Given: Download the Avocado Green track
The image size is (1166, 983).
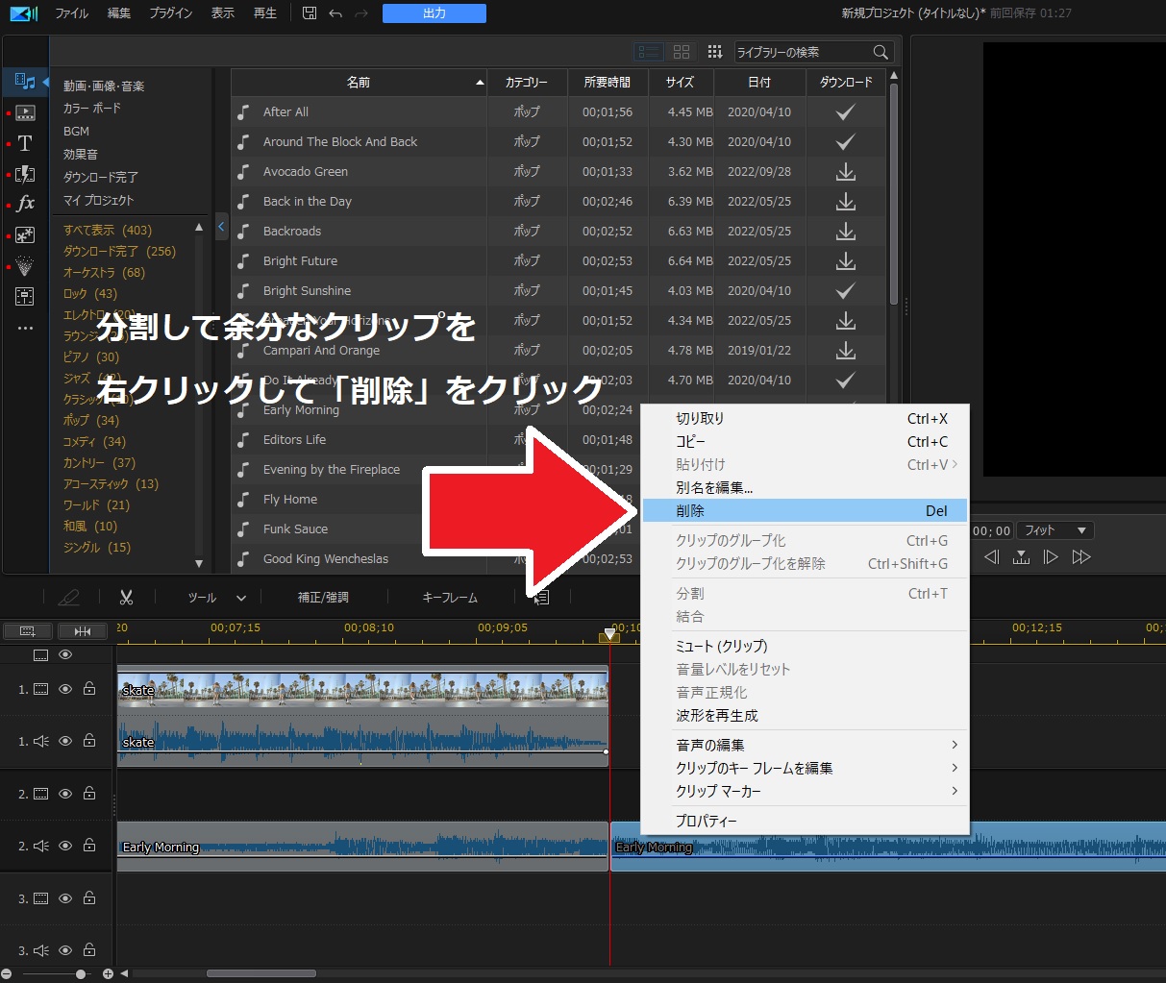Looking at the screenshot, I should point(846,172).
